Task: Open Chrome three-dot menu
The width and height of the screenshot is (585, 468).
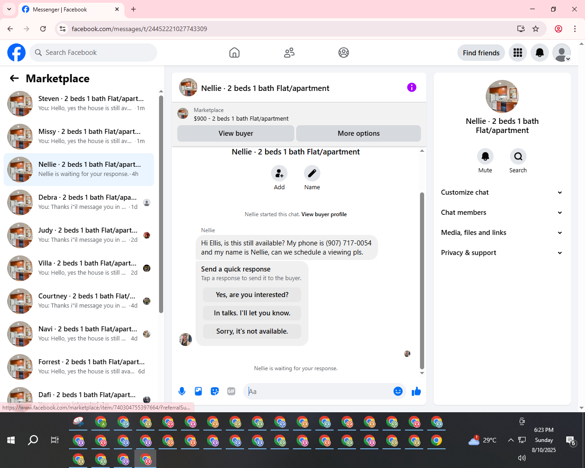Action: click(575, 29)
